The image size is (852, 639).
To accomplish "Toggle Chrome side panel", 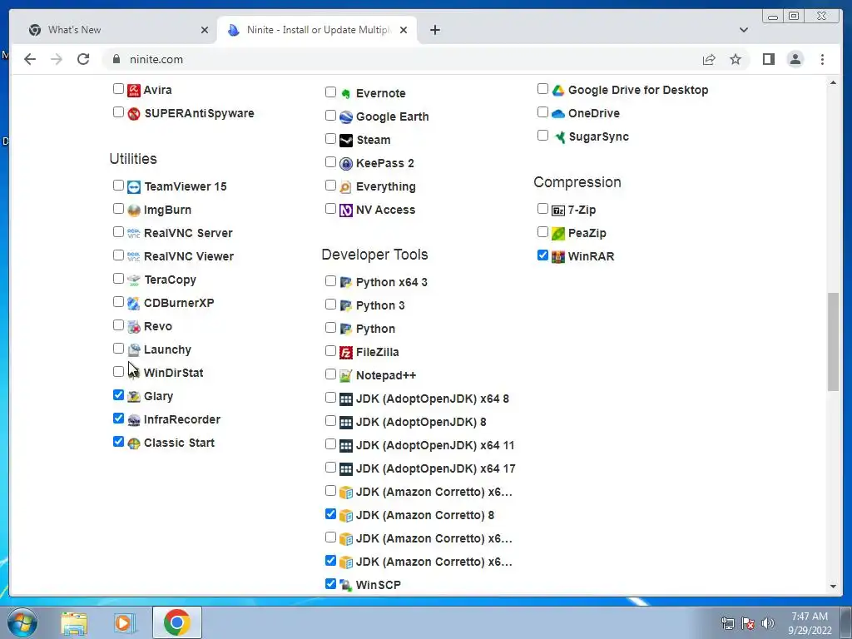I will tap(768, 59).
